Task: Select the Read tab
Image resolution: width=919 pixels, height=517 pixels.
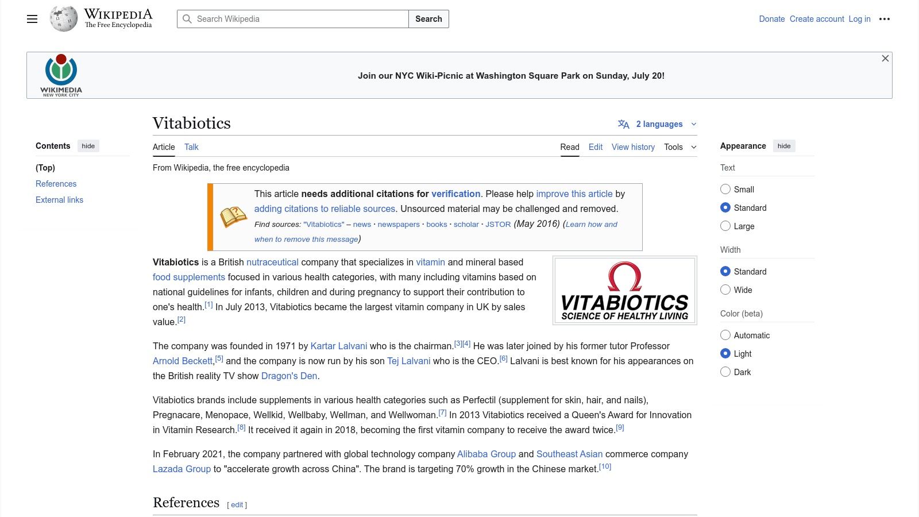Action: tap(570, 147)
